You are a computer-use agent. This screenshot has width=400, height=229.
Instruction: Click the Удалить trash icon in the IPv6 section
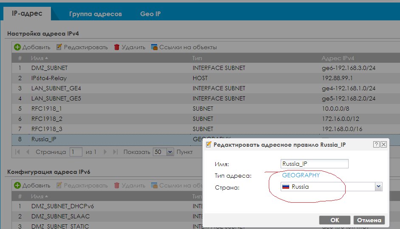(117, 185)
